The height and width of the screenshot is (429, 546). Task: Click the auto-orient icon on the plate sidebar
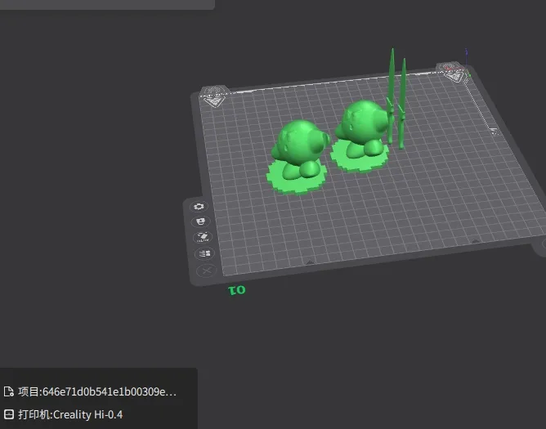203,237
